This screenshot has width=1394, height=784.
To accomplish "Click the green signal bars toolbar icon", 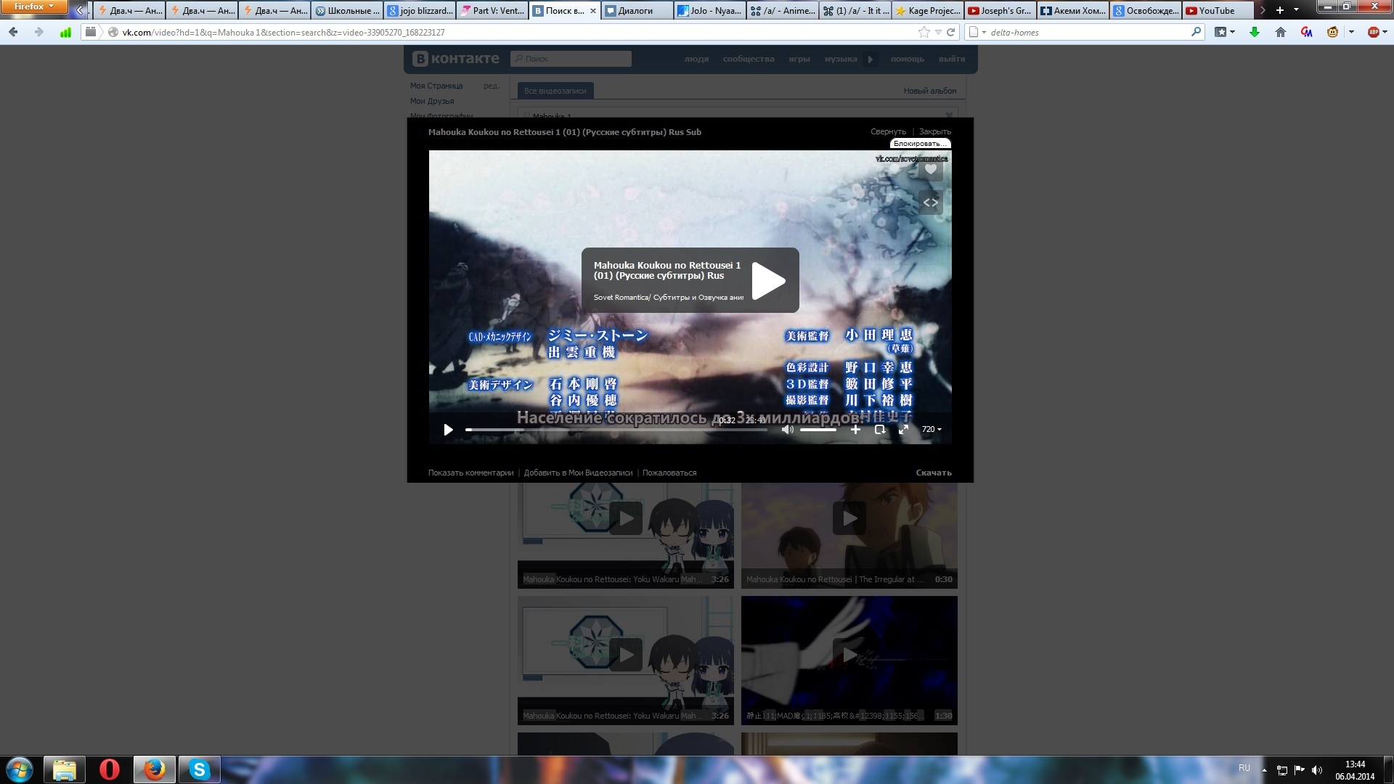I will click(65, 32).
